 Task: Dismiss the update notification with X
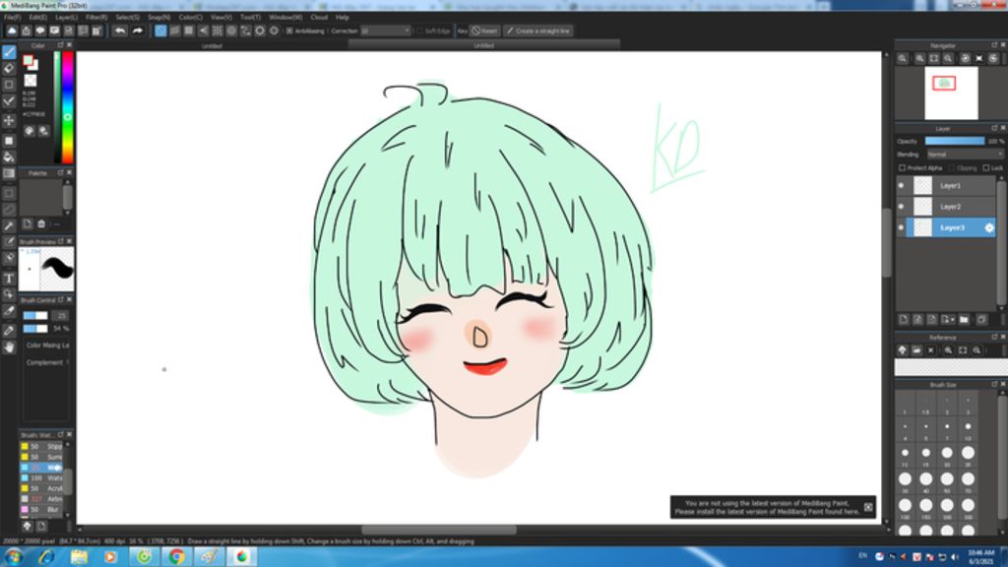868,507
